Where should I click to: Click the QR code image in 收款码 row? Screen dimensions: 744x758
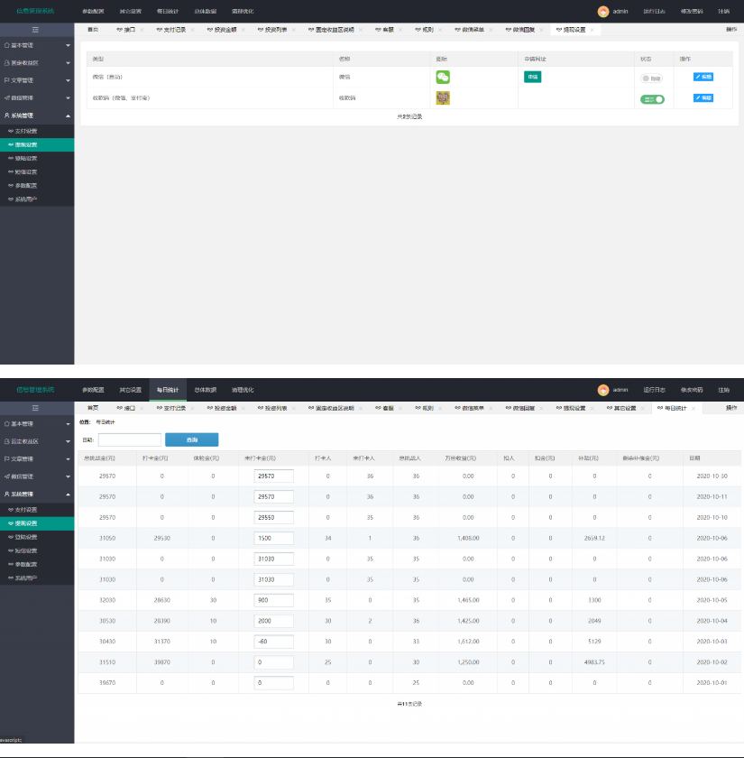[443, 98]
